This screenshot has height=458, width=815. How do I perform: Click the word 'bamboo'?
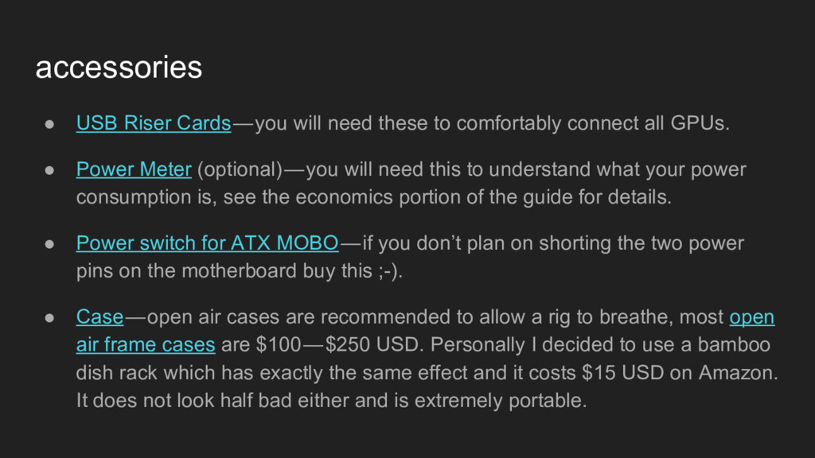(733, 345)
